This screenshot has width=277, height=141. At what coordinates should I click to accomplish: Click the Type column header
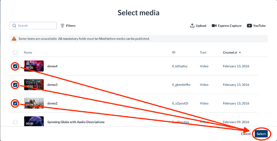click(x=203, y=52)
